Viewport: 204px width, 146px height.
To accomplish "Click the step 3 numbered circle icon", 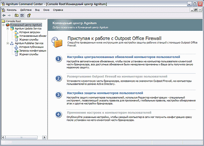I will [x=58, y=95].
